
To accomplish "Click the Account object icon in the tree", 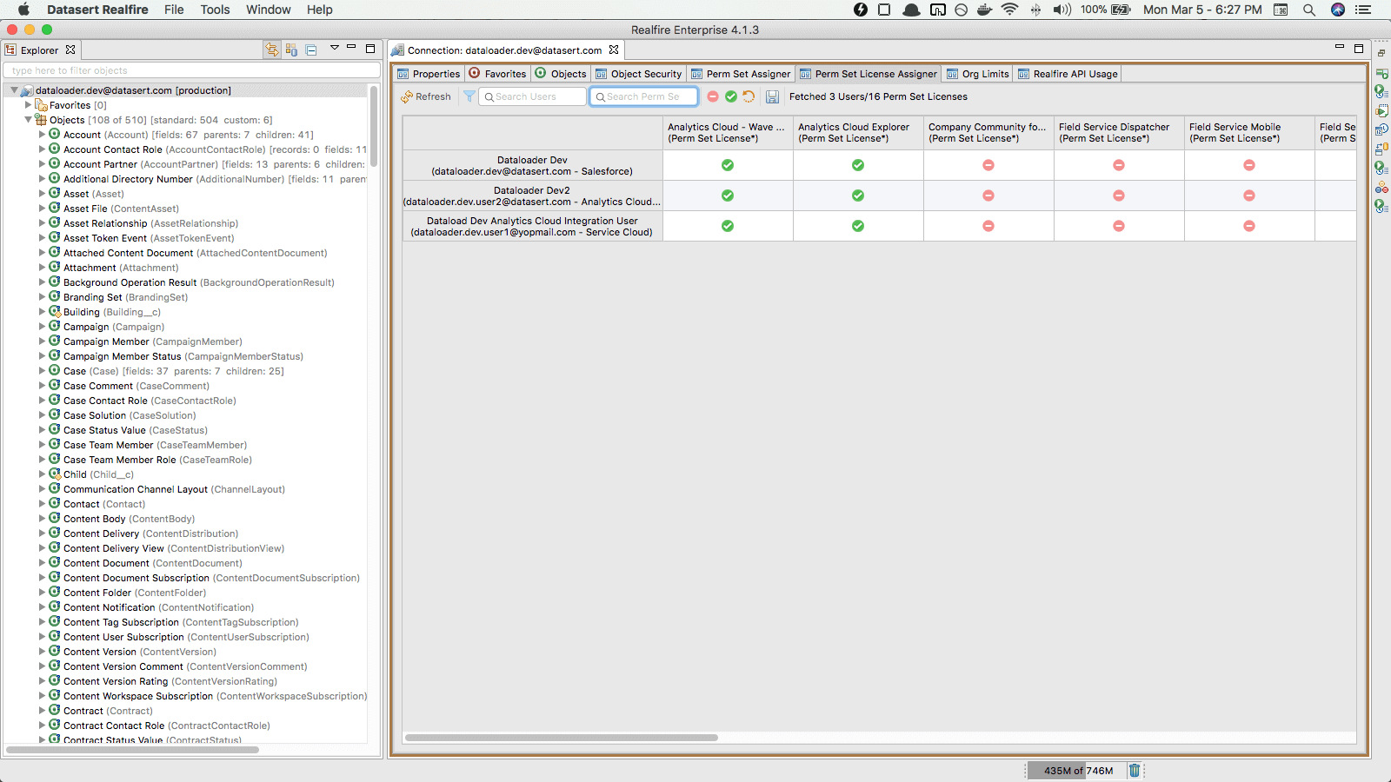I will pos(54,134).
